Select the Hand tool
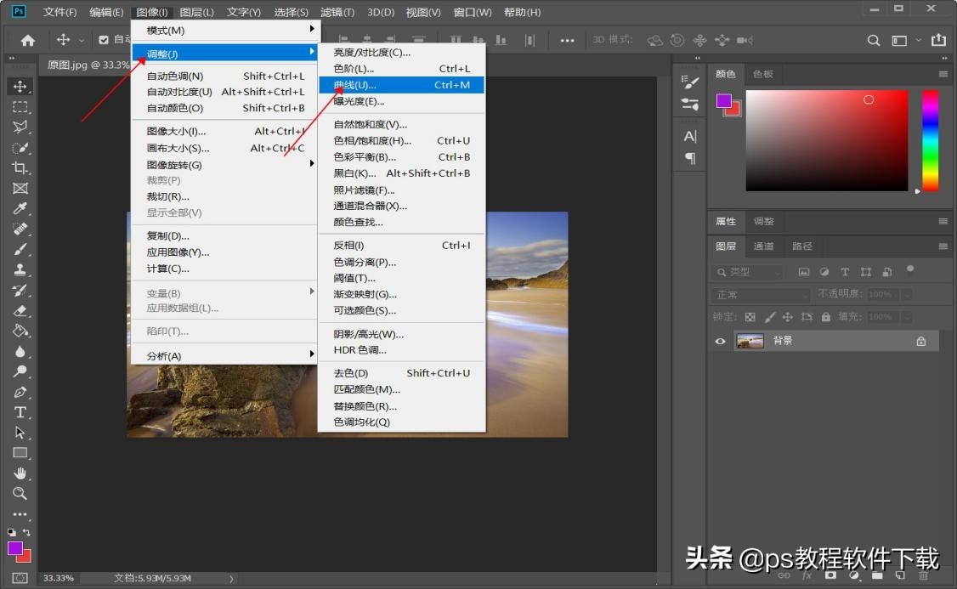Screen dimensions: 957x589 (x=20, y=473)
